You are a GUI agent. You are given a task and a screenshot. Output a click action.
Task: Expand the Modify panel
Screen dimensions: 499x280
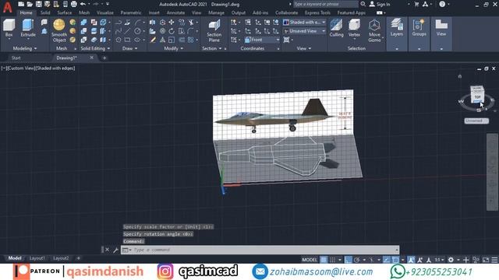(x=173, y=48)
